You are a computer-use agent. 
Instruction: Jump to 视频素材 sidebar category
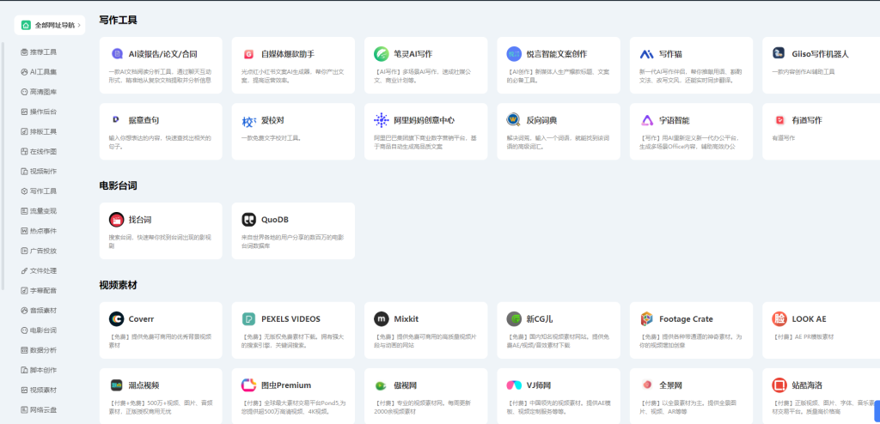coord(43,390)
